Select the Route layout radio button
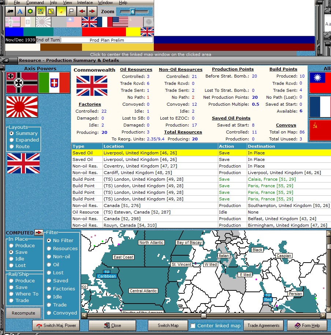Screen dimensions: 331x335 tap(12, 147)
